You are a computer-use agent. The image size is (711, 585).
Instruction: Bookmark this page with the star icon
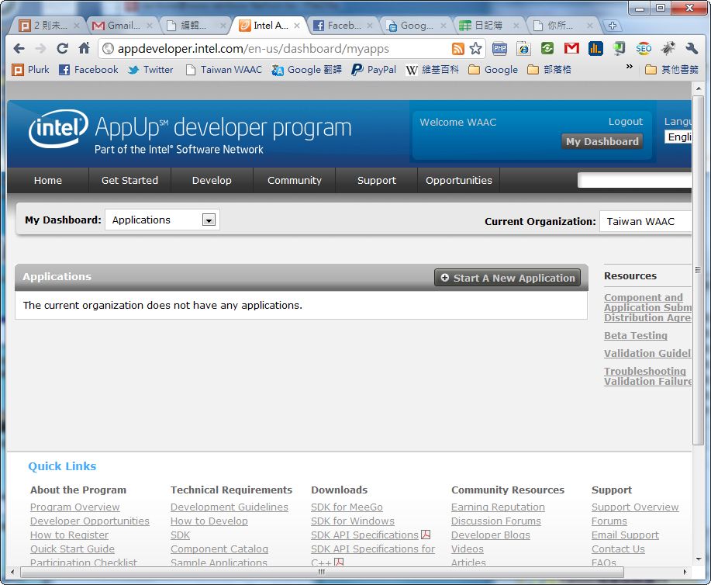tap(475, 49)
